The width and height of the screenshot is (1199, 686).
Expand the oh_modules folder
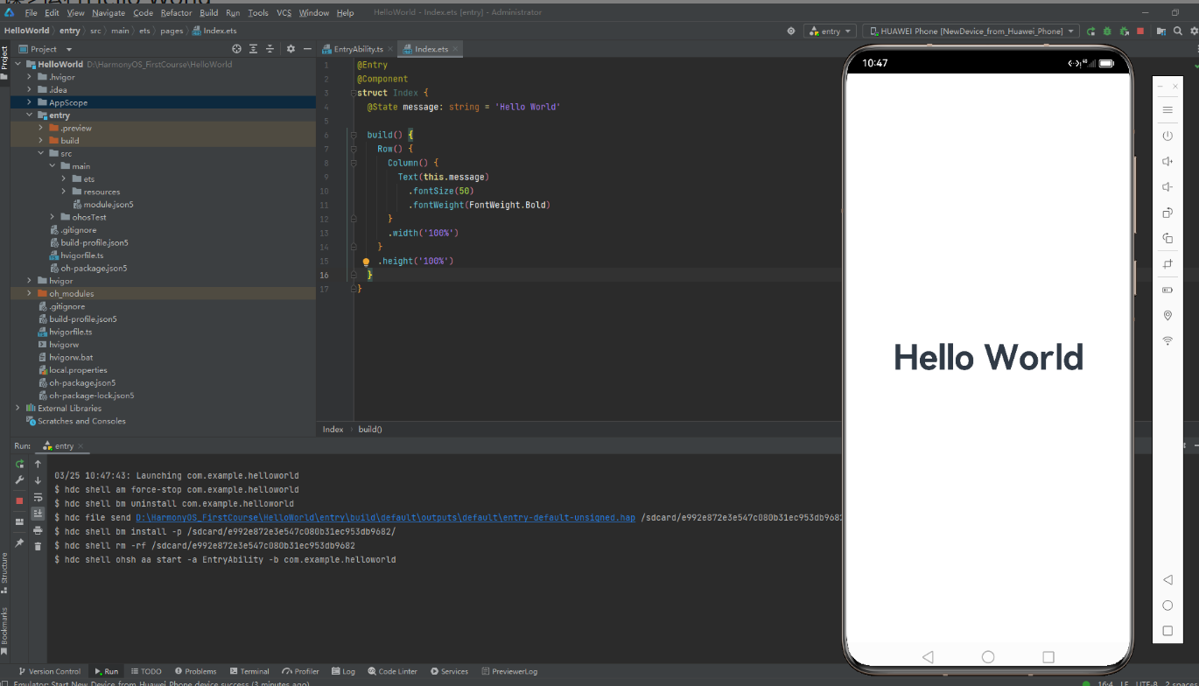point(29,293)
